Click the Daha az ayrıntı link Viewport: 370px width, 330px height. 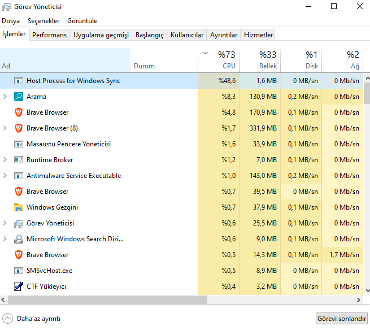[x=39, y=319]
